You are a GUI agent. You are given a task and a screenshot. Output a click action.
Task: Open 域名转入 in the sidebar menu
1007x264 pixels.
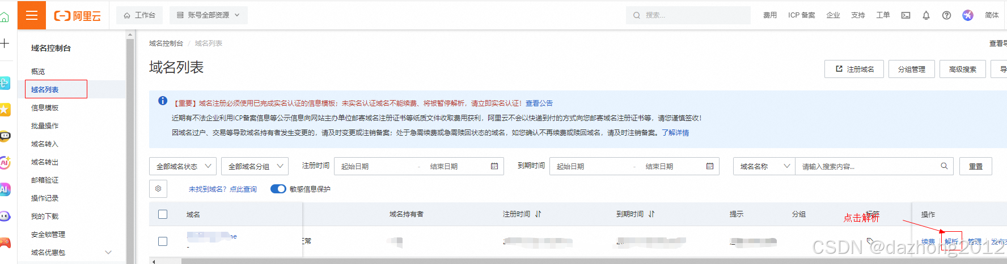[x=45, y=144]
